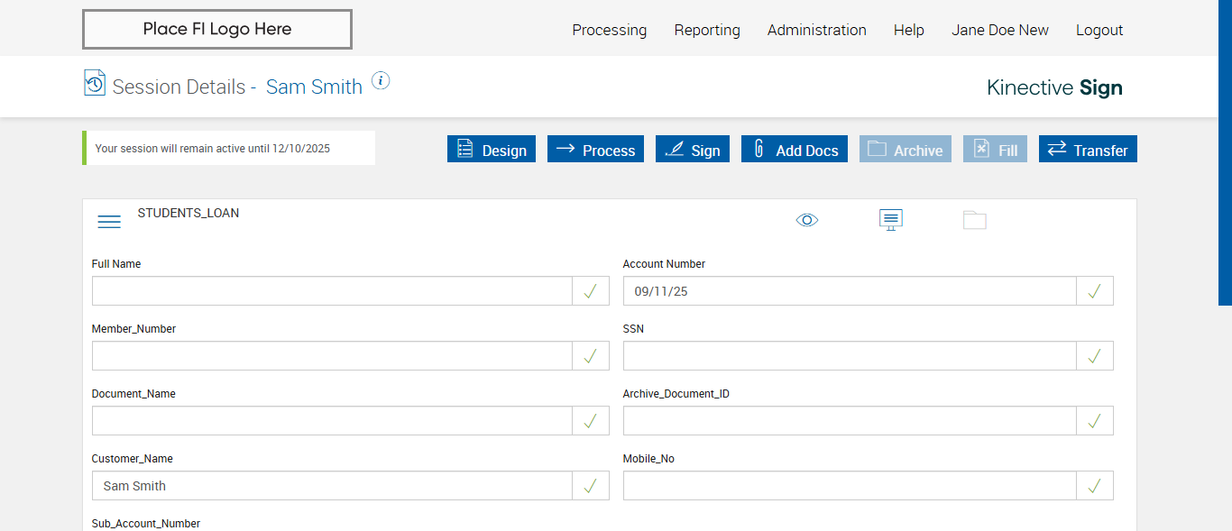Toggle the checkmark beside Account Number field
Image resolution: width=1232 pixels, height=531 pixels.
point(1095,291)
